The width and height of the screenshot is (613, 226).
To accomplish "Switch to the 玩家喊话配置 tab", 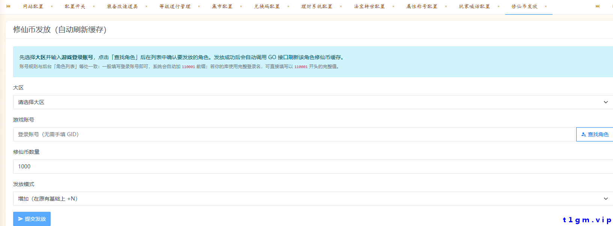I will 474,6.
